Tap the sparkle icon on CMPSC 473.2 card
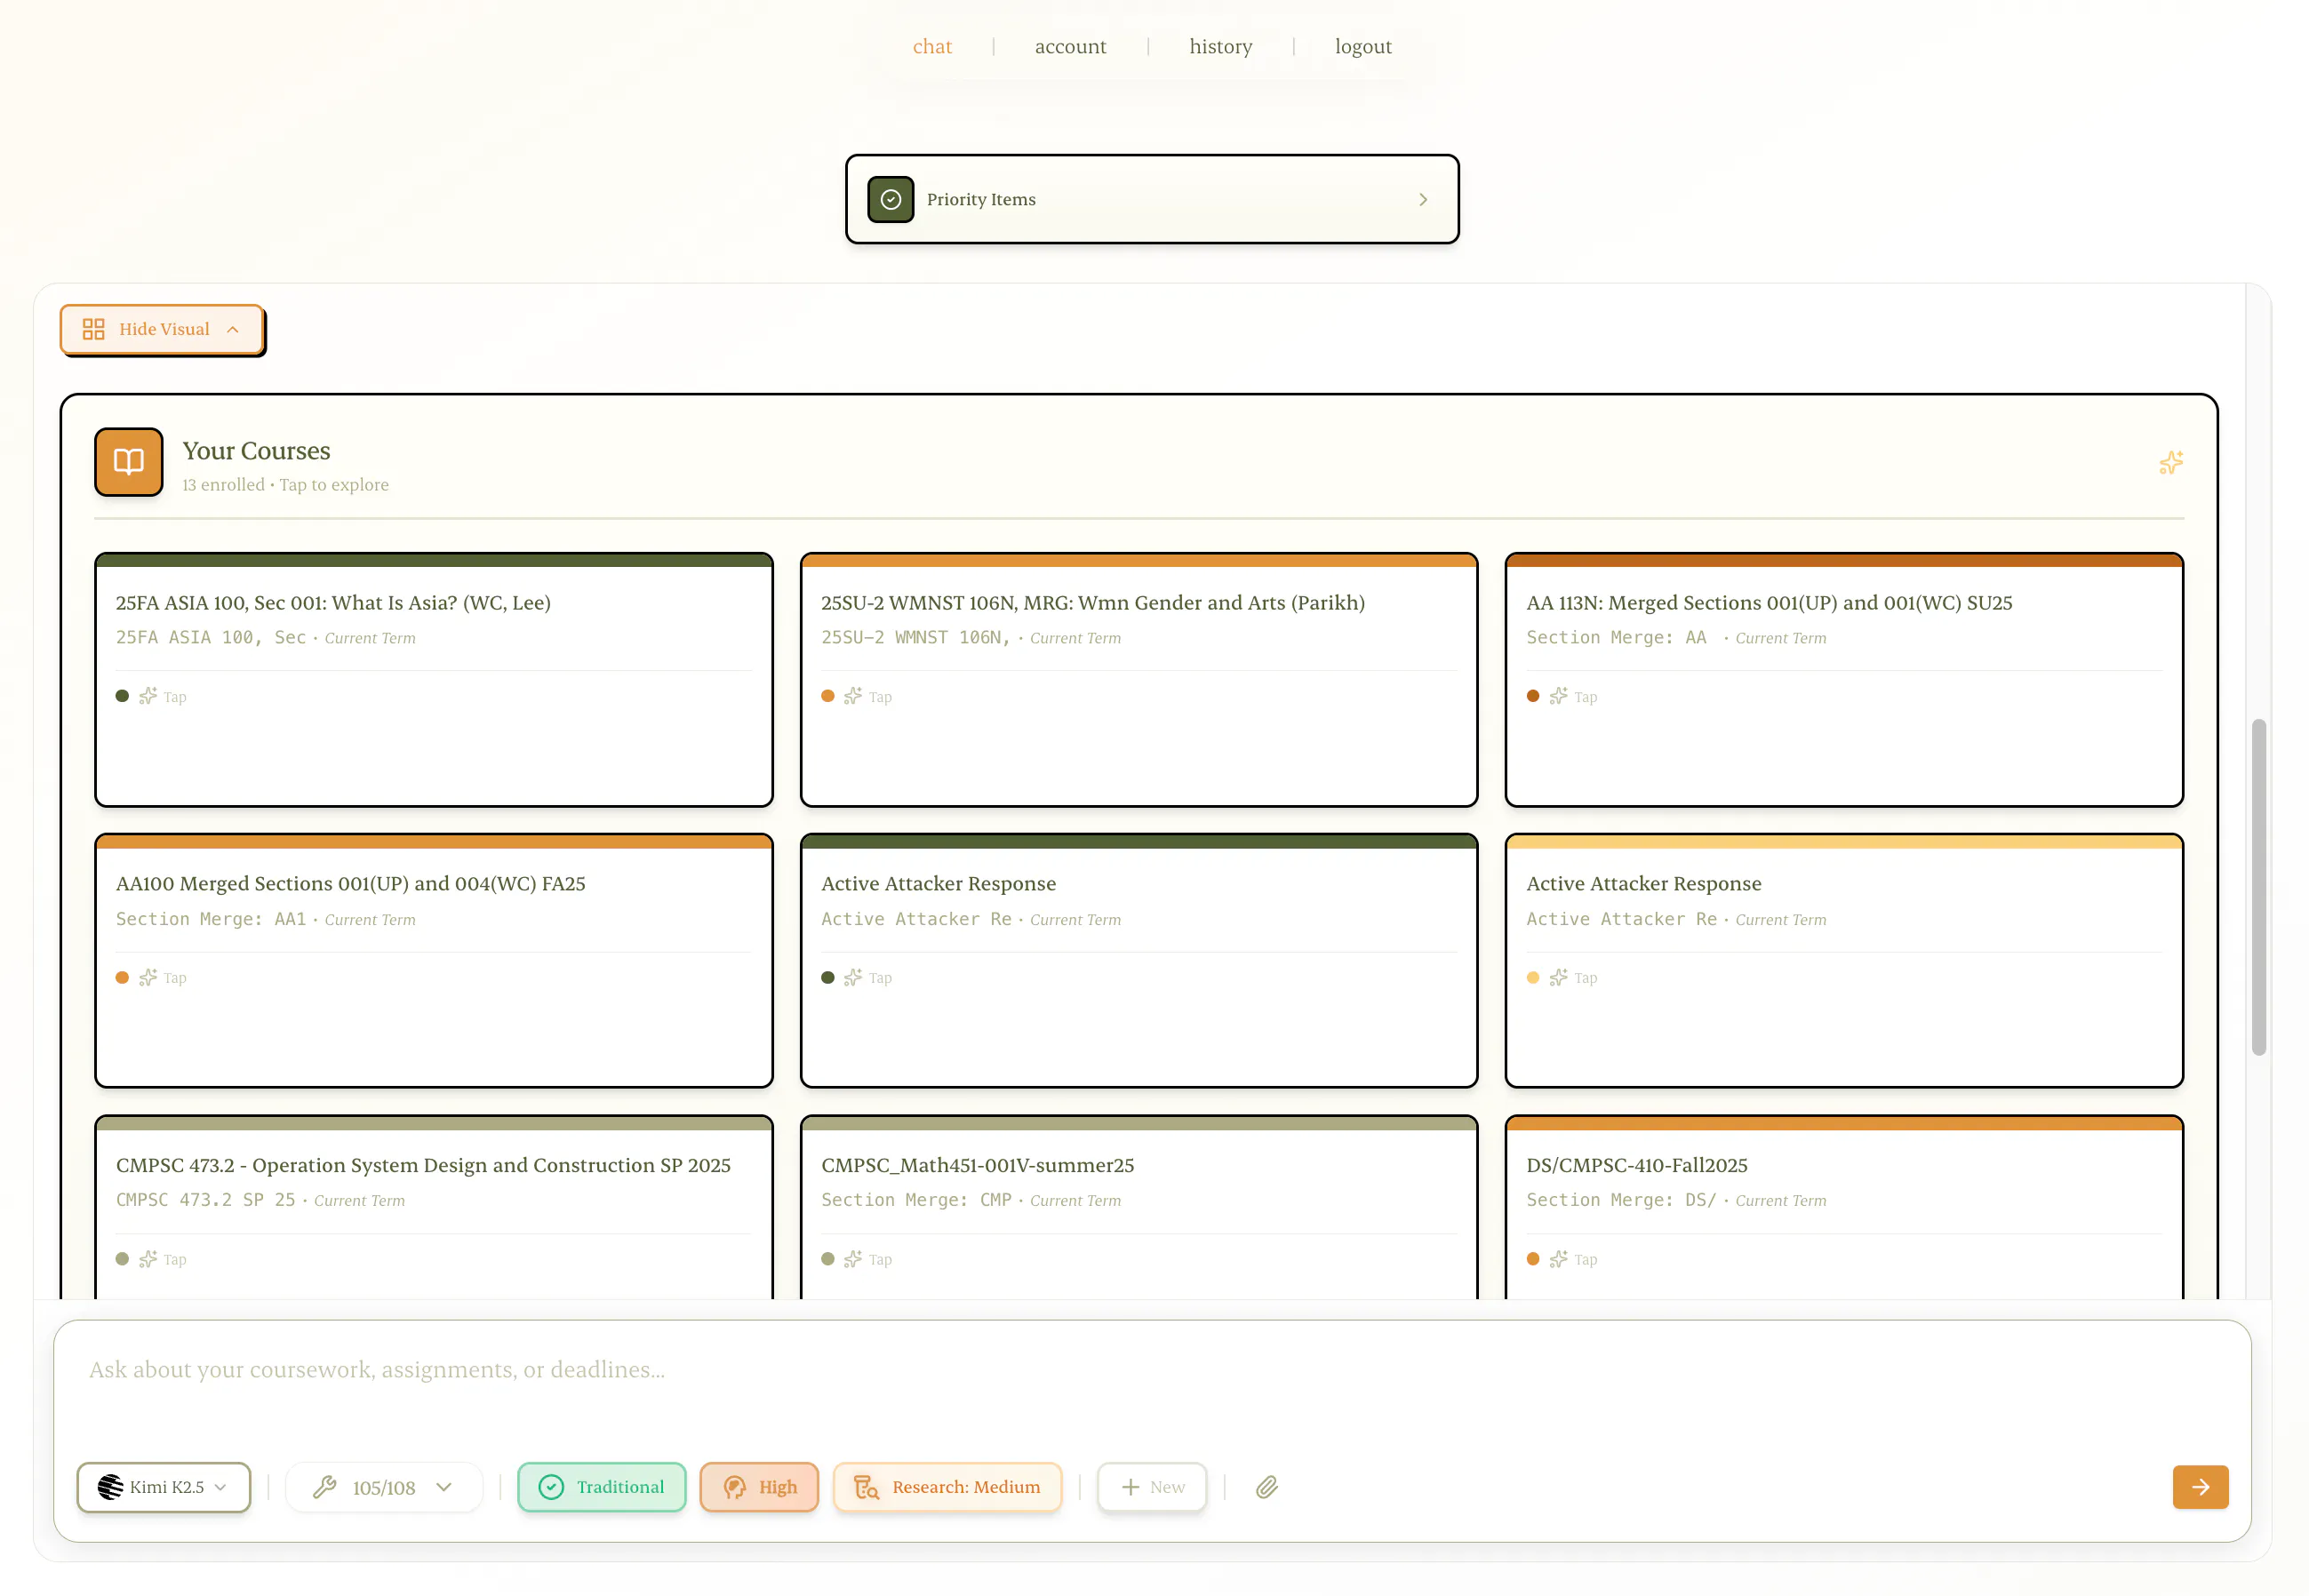2309x1596 pixels. pyautogui.click(x=148, y=1259)
